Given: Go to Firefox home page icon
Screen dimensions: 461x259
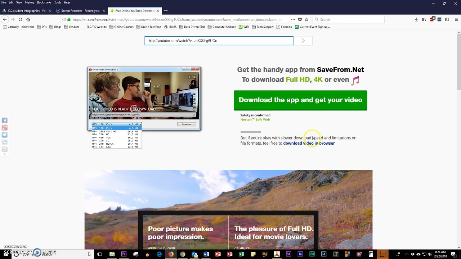Looking at the screenshot, I should pos(28,19).
